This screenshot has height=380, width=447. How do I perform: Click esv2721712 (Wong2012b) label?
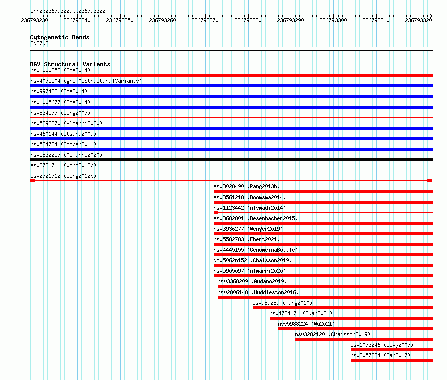pos(63,176)
